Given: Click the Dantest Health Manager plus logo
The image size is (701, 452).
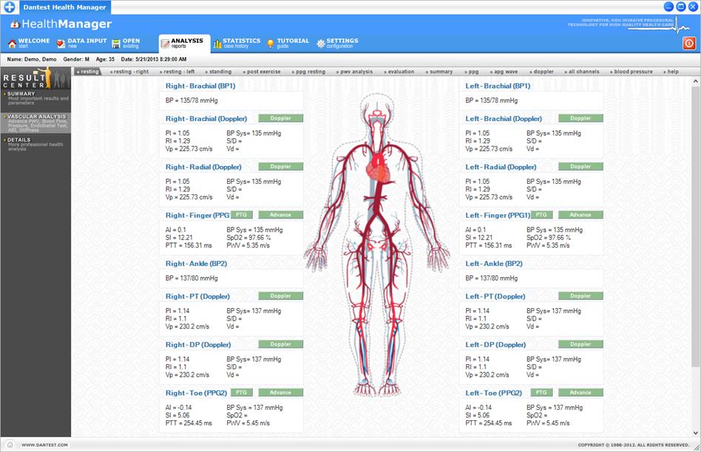Looking at the screenshot, I should pyautogui.click(x=8, y=7).
